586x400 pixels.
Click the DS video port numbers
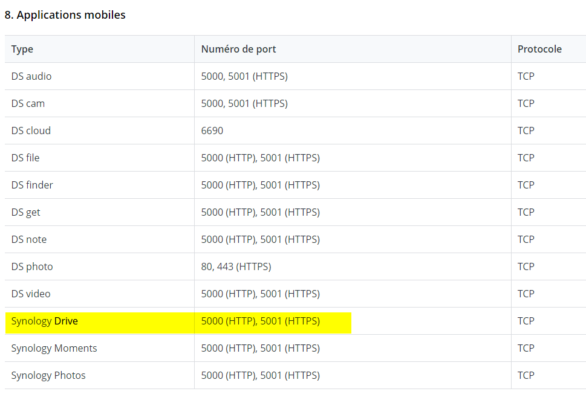[x=261, y=294]
